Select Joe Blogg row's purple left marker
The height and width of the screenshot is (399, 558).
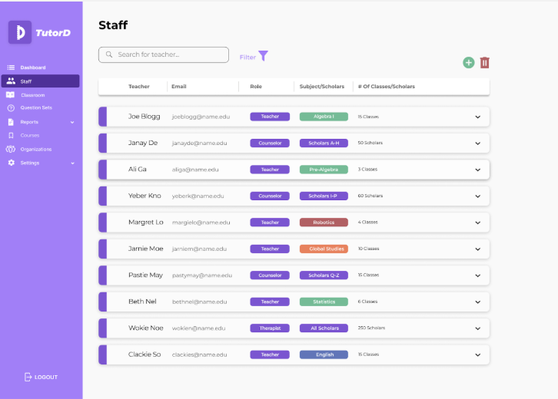[x=102, y=117]
